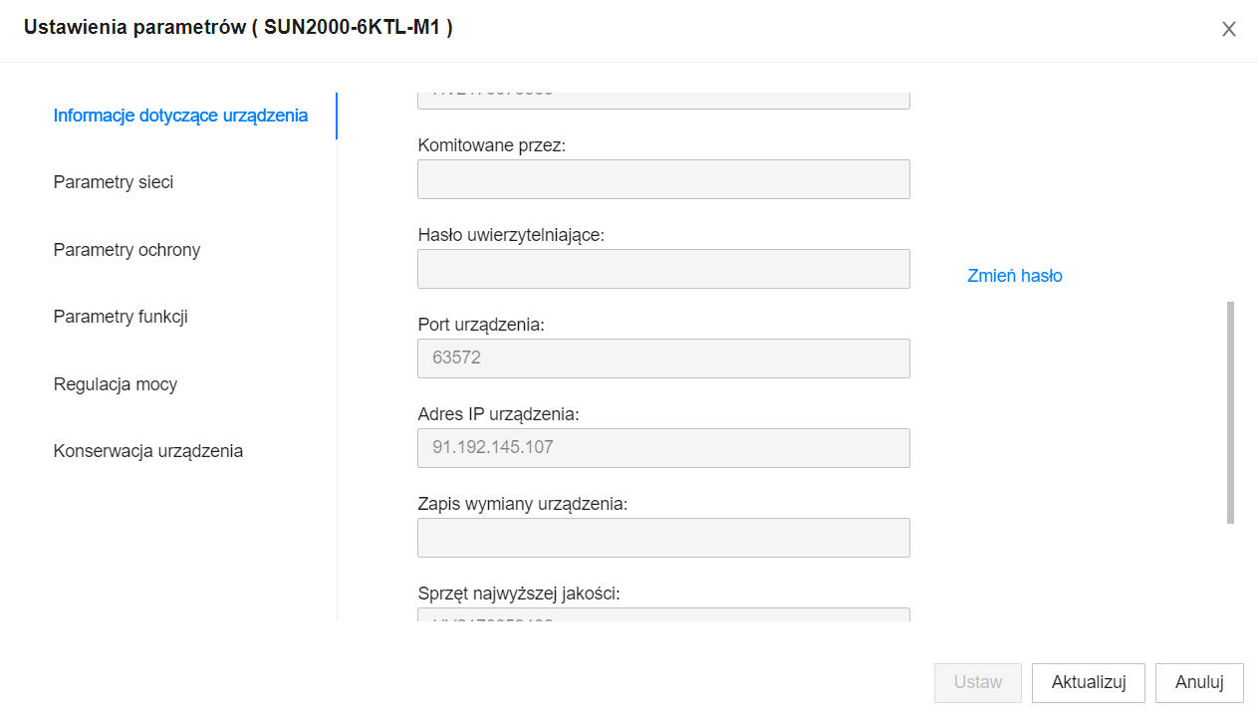This screenshot has width=1258, height=715.
Task: Click the scrollbar track below thumb
Action: [1230, 573]
